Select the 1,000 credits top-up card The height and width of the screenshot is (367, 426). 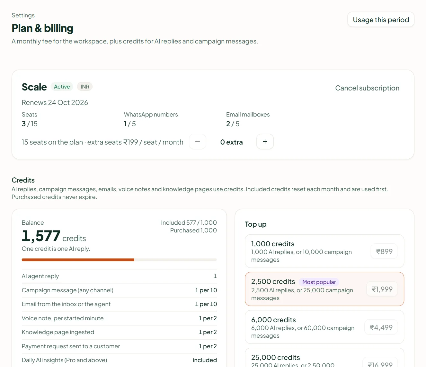tap(324, 251)
